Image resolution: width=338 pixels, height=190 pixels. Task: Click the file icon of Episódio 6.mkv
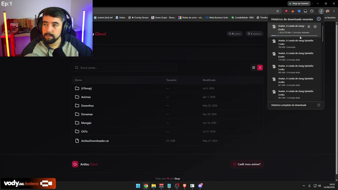274,54
